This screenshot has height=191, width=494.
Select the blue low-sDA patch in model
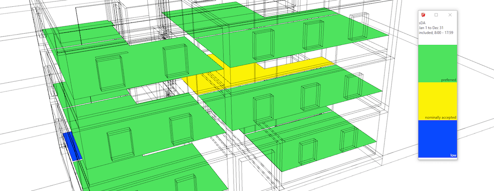coord(72,147)
